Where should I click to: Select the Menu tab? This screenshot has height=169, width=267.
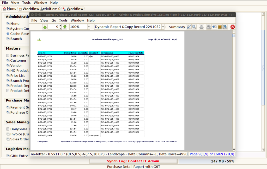point(10,9)
